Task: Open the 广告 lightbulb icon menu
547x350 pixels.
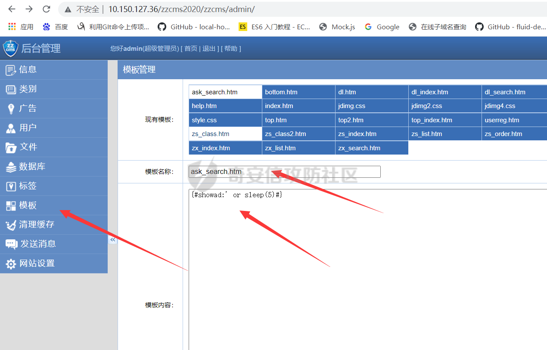Action: click(11, 108)
